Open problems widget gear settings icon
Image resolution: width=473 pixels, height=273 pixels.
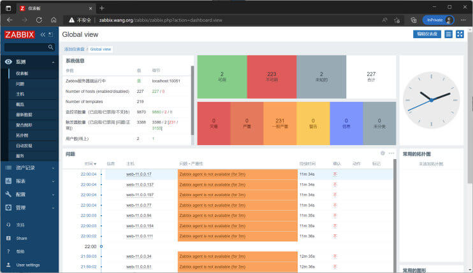click(382, 153)
